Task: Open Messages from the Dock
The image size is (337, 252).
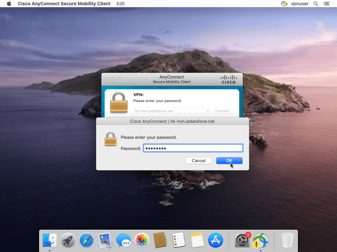Action: [123, 241]
